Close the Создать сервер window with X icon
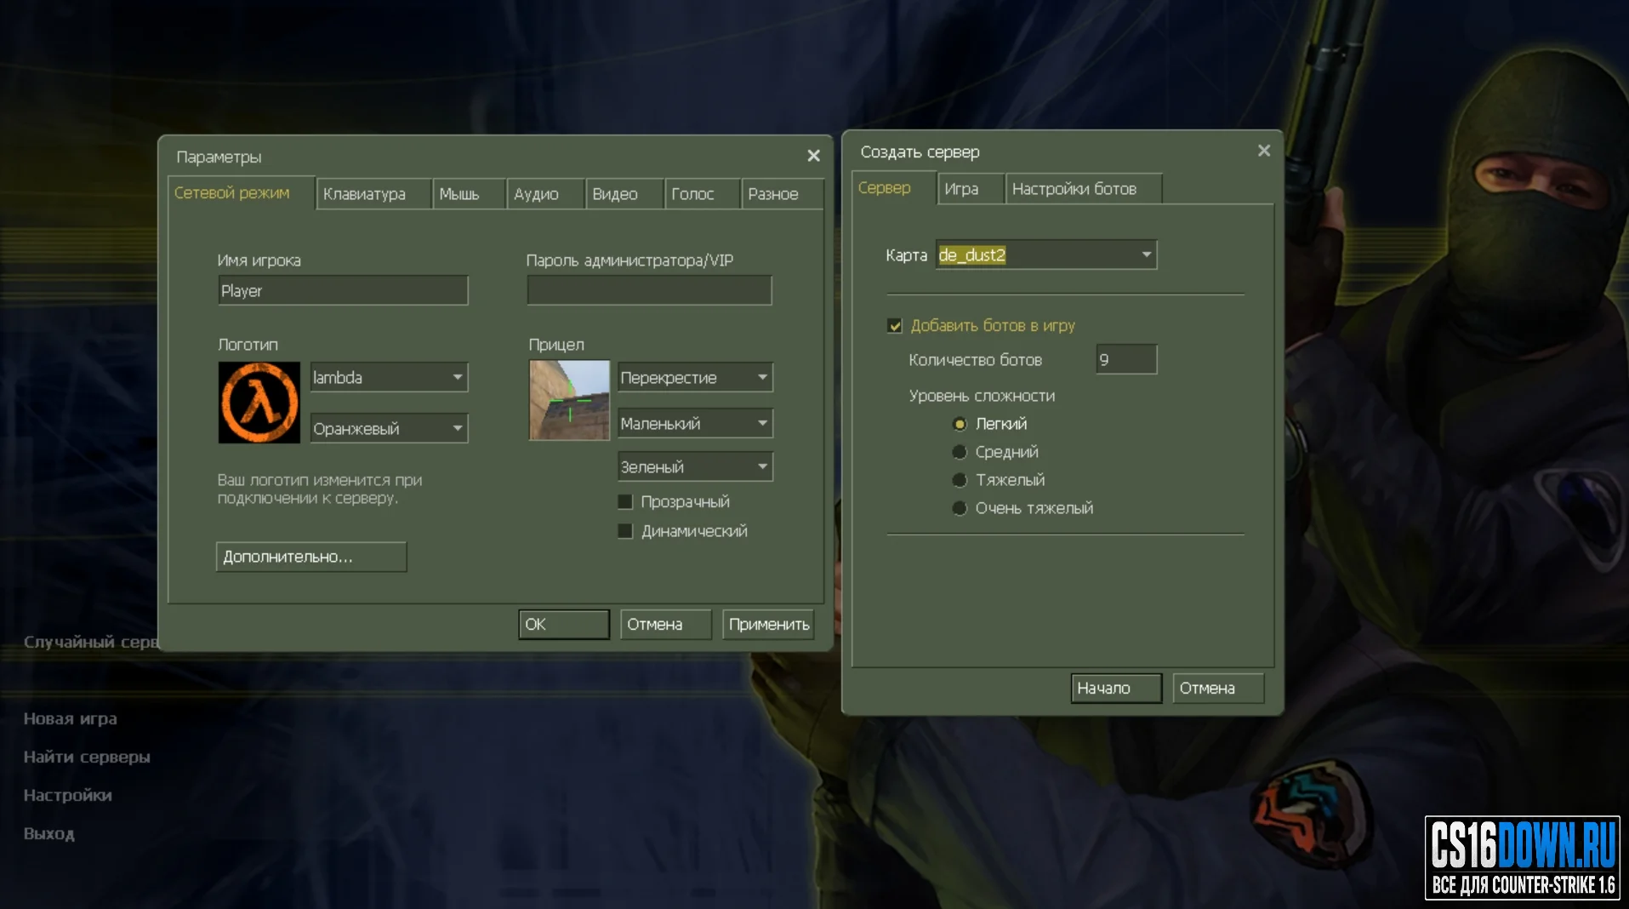This screenshot has height=909, width=1629. coord(1264,151)
